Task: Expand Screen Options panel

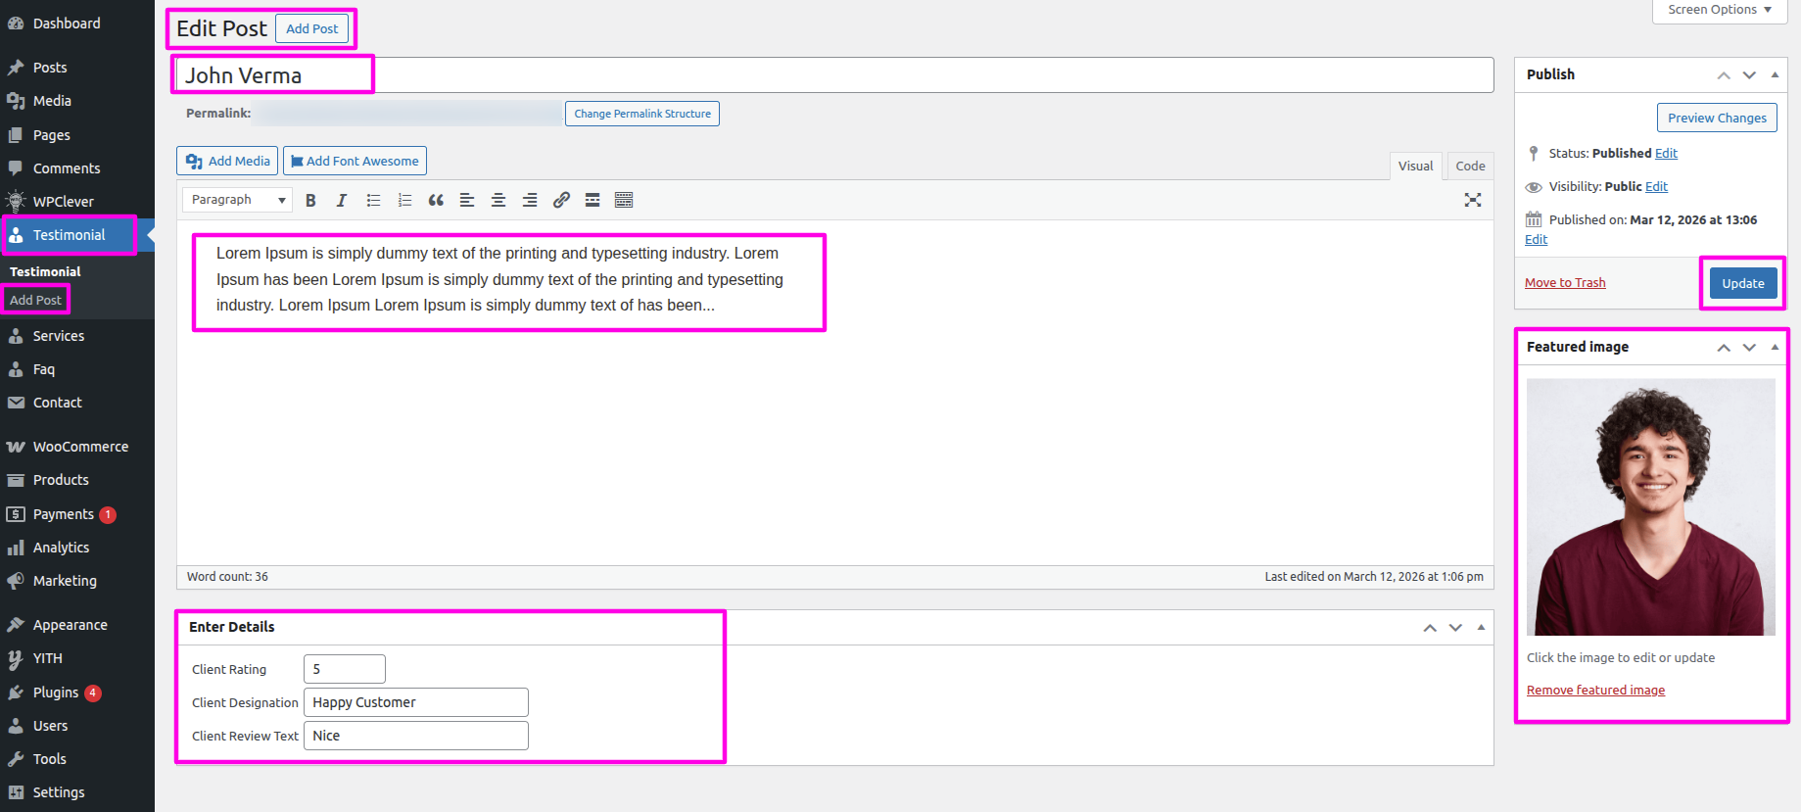Action: pyautogui.click(x=1719, y=10)
